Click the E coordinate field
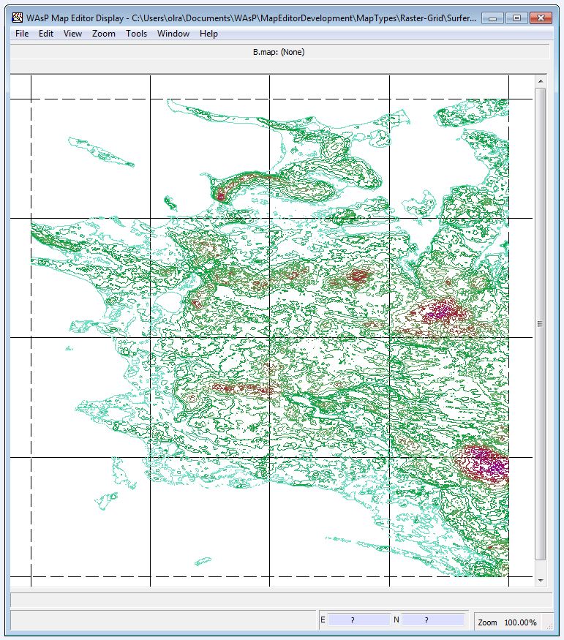 coord(358,620)
